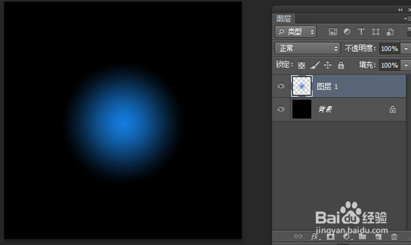This screenshot has height=245, width=411.
Task: Filter for smart objects icon
Action: (390, 31)
